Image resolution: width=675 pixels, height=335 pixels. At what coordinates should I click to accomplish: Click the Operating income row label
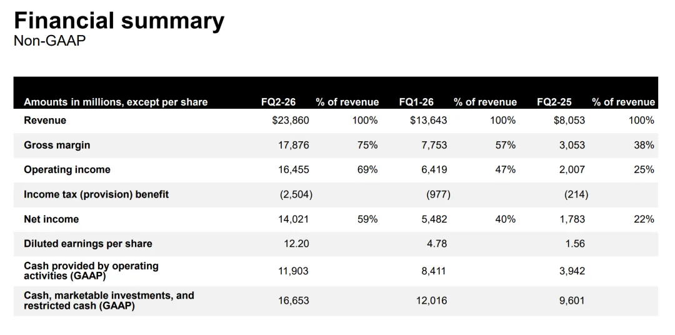click(67, 169)
